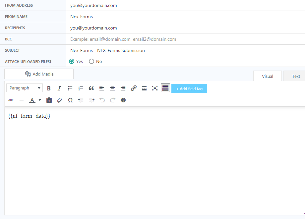Select No for attaching uploaded files
305x219 pixels.
pos(91,61)
